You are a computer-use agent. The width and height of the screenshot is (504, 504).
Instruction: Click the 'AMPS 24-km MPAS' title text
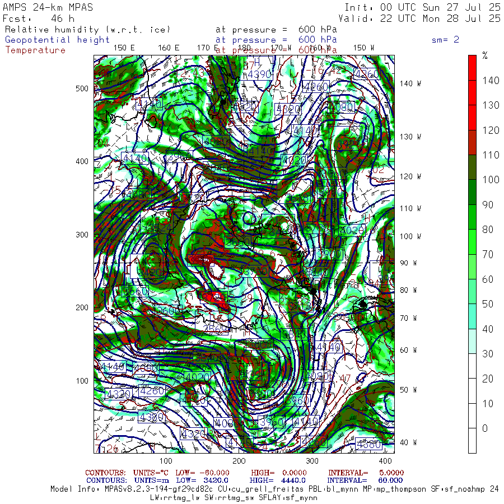(48, 7)
